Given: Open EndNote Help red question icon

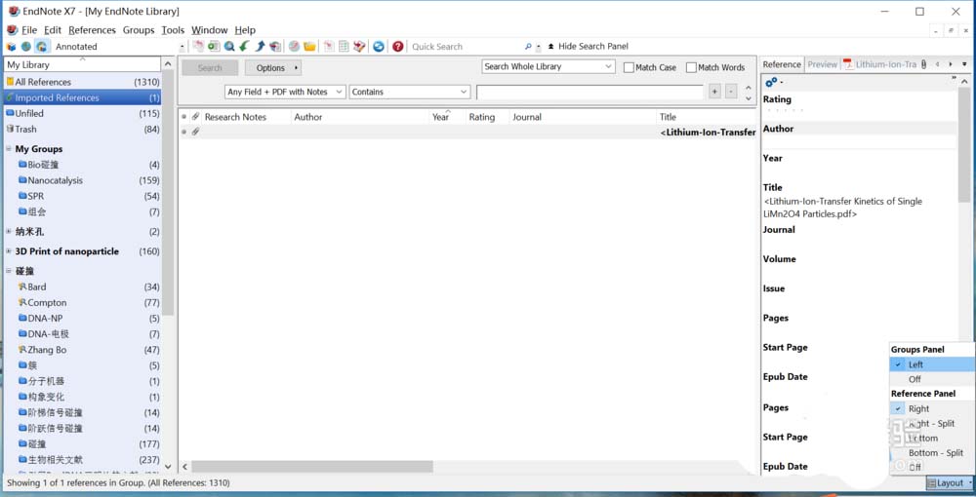Looking at the screenshot, I should (x=398, y=47).
